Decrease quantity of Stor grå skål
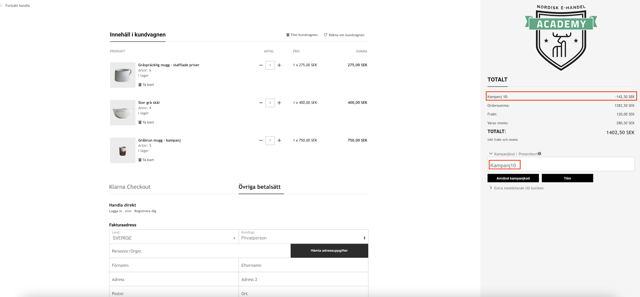Screen dimensions: 640x297 pyautogui.click(x=261, y=103)
